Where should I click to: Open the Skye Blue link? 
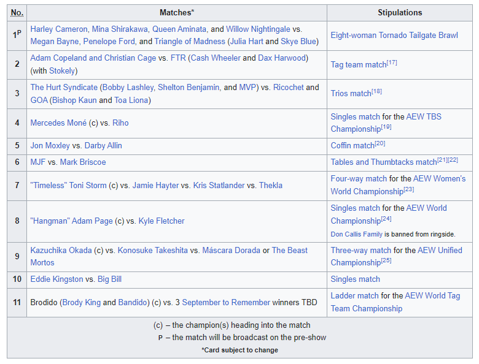[x=298, y=41]
